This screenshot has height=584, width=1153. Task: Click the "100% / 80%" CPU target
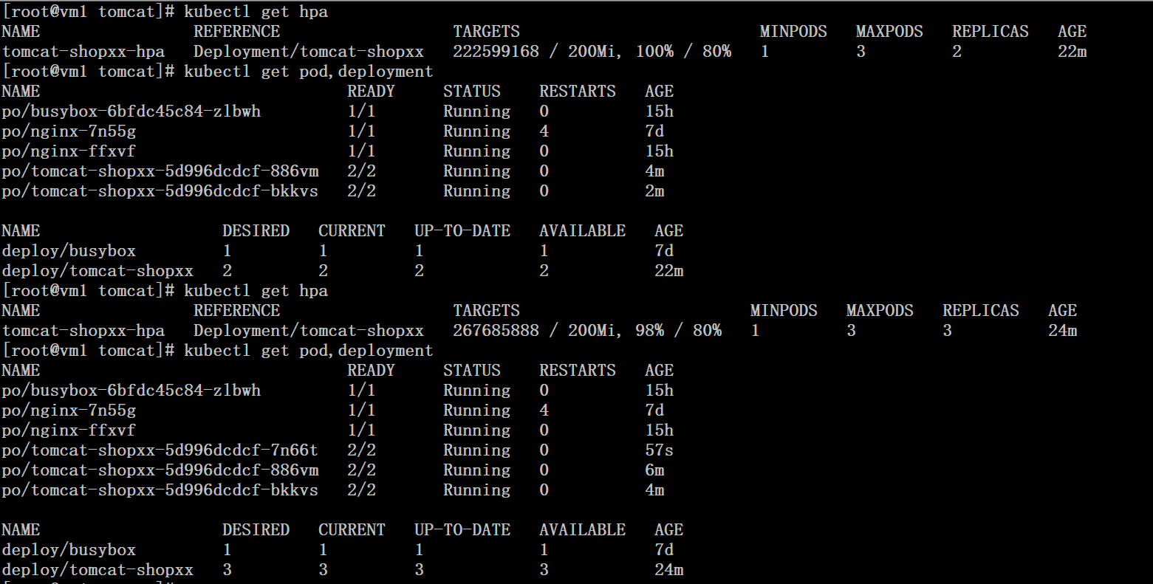683,52
